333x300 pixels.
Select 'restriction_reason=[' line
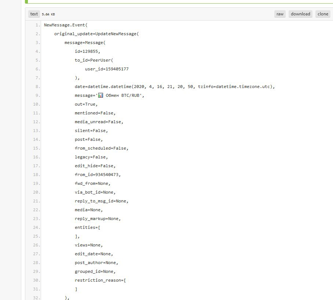tap(100, 281)
